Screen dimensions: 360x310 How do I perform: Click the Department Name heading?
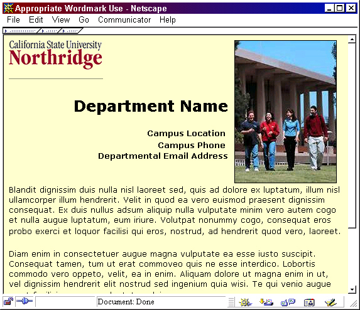pos(151,106)
